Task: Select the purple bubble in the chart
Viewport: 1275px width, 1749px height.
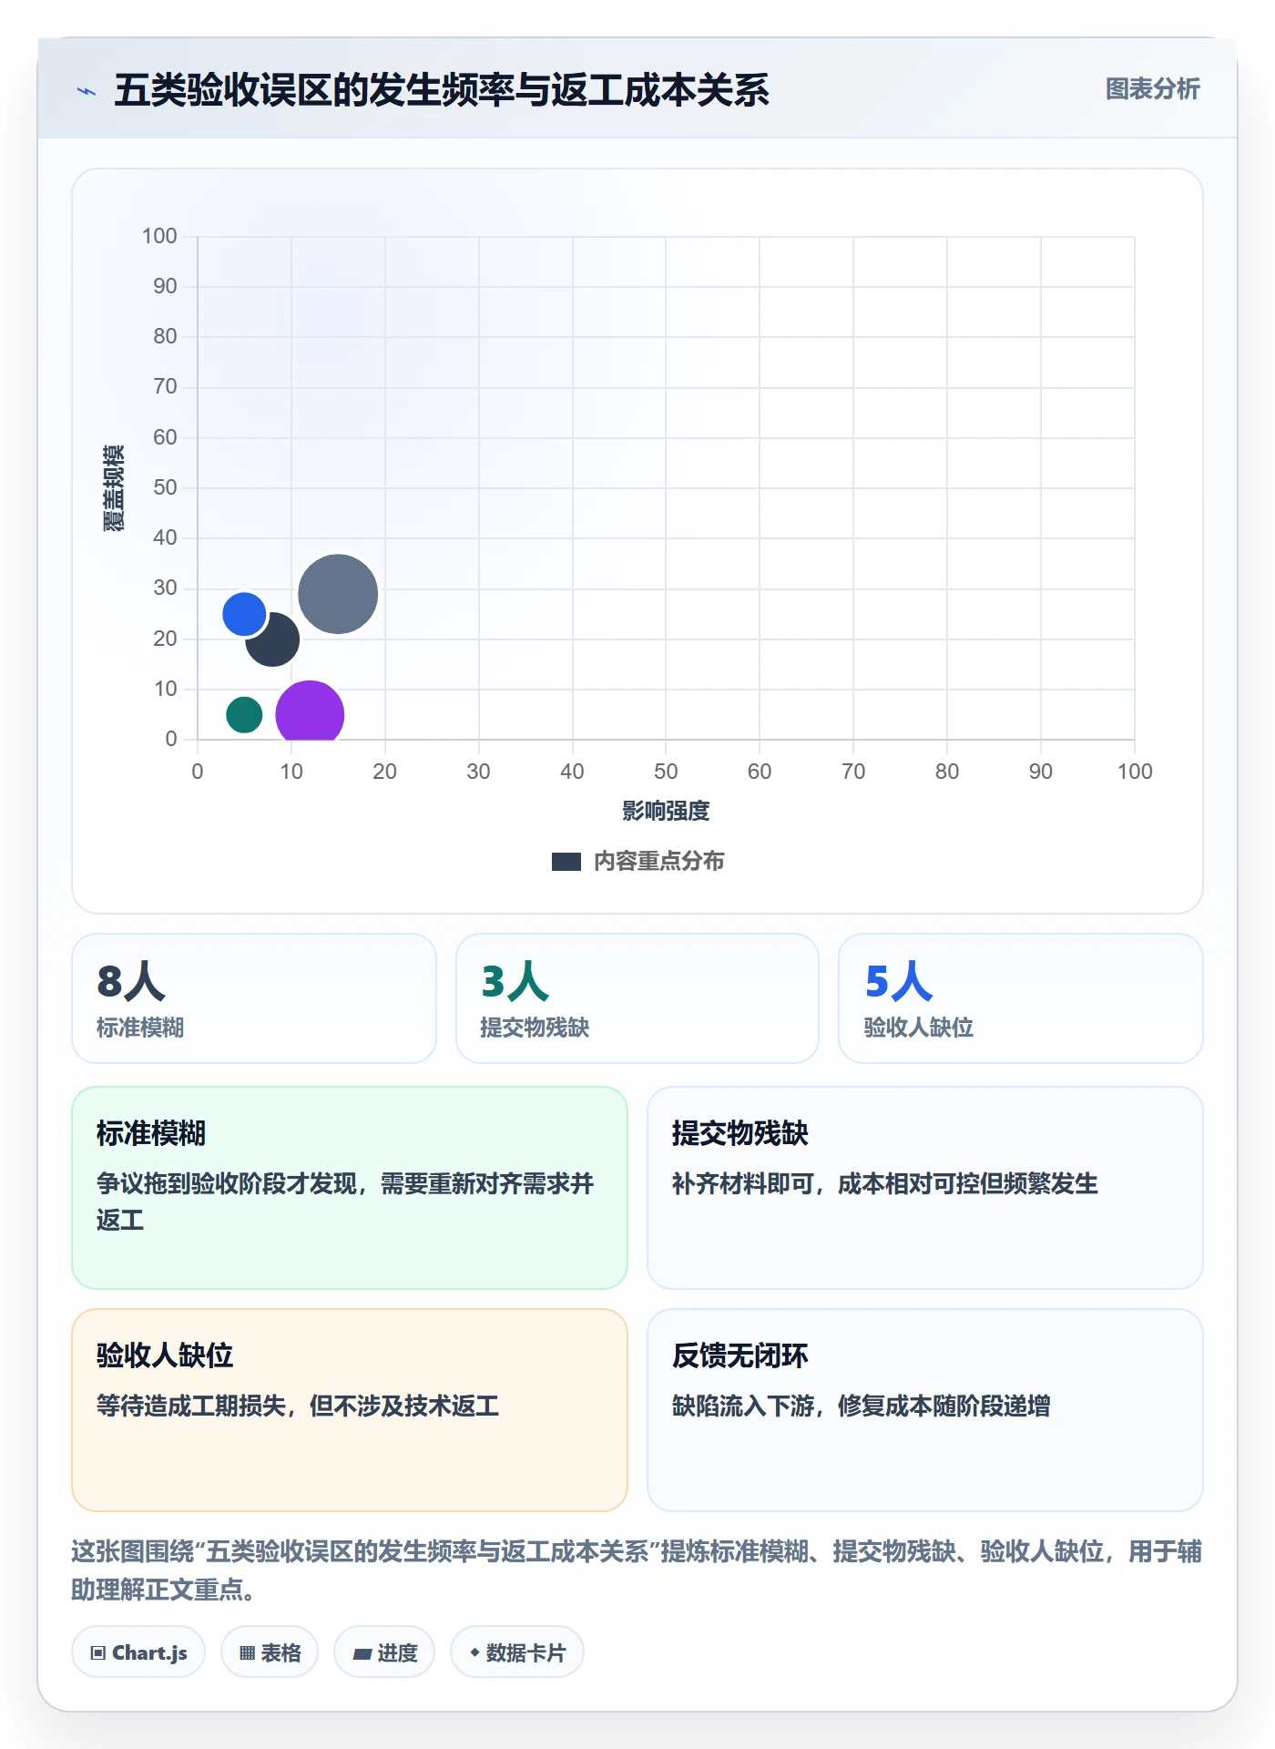Action: [310, 711]
